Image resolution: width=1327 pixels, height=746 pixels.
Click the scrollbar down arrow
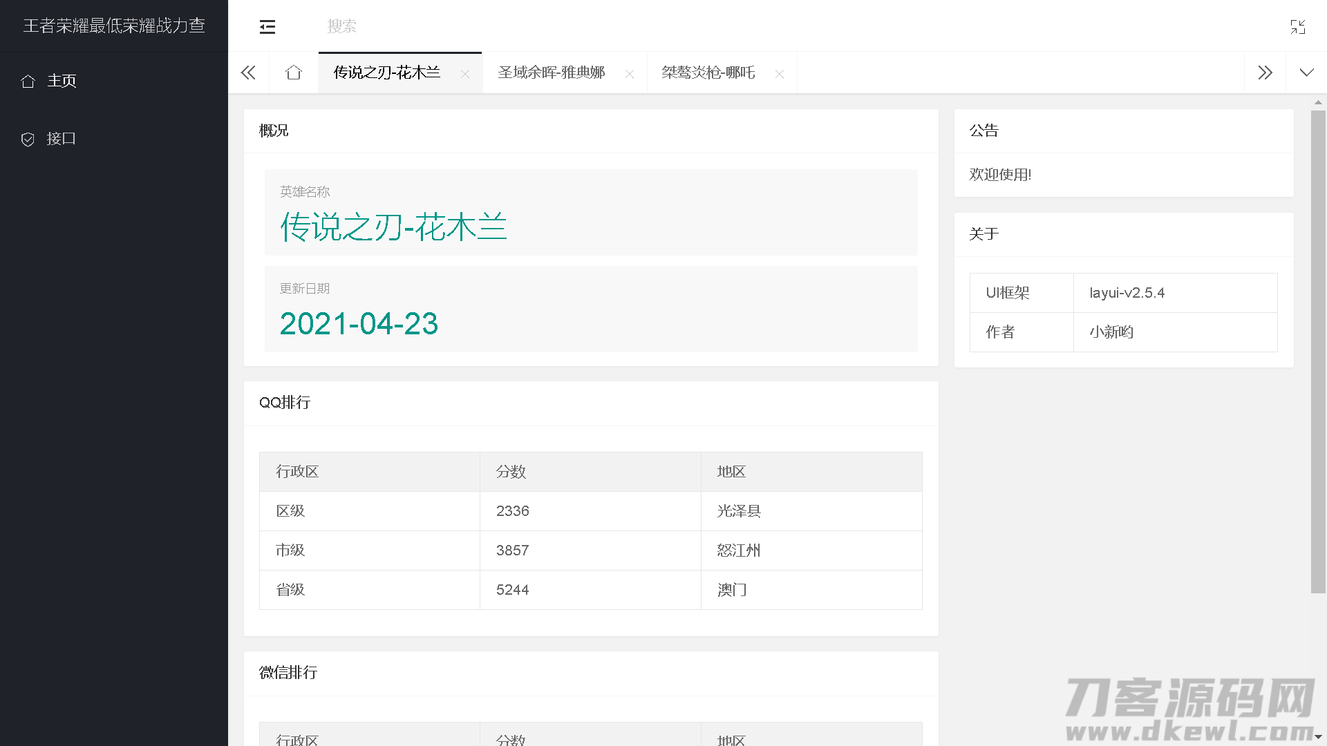tap(1318, 737)
